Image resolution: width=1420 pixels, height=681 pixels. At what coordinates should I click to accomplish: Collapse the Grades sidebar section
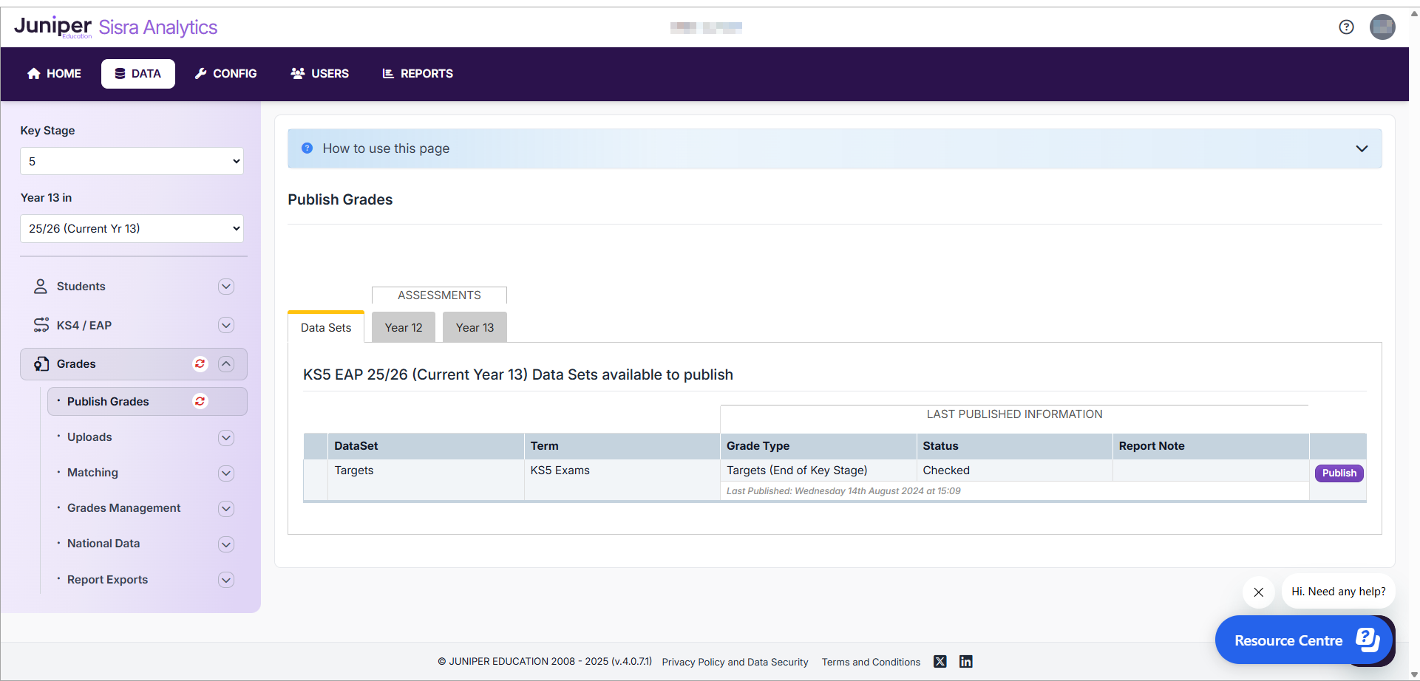[x=226, y=364]
